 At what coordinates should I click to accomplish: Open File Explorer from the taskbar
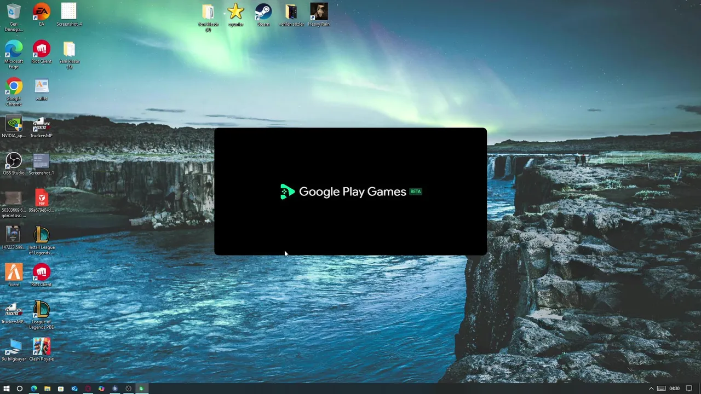click(47, 389)
